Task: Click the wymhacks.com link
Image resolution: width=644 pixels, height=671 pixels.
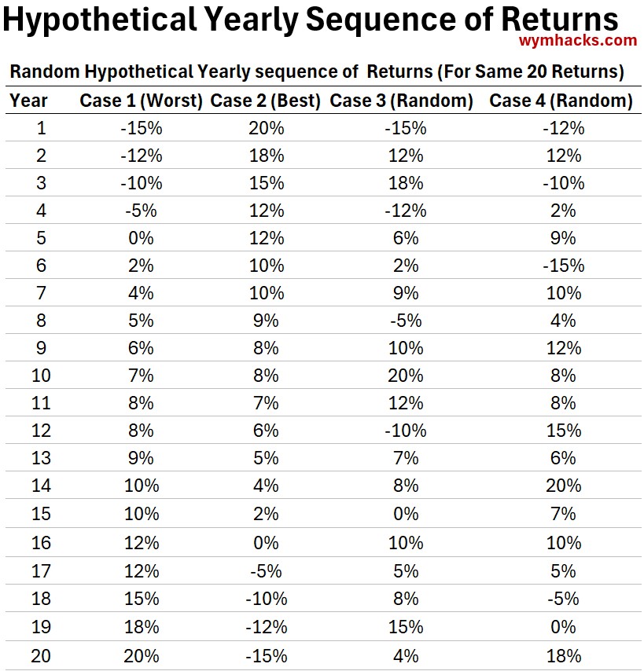Action: coord(578,41)
